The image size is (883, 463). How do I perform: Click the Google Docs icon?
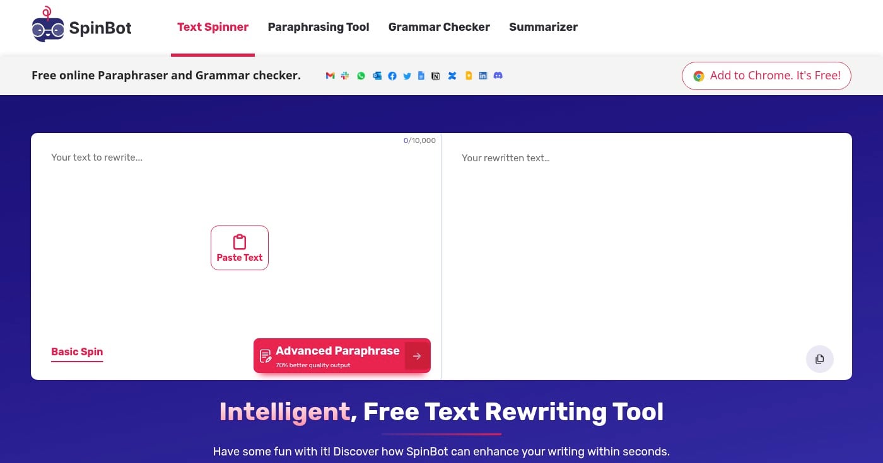[x=421, y=76]
